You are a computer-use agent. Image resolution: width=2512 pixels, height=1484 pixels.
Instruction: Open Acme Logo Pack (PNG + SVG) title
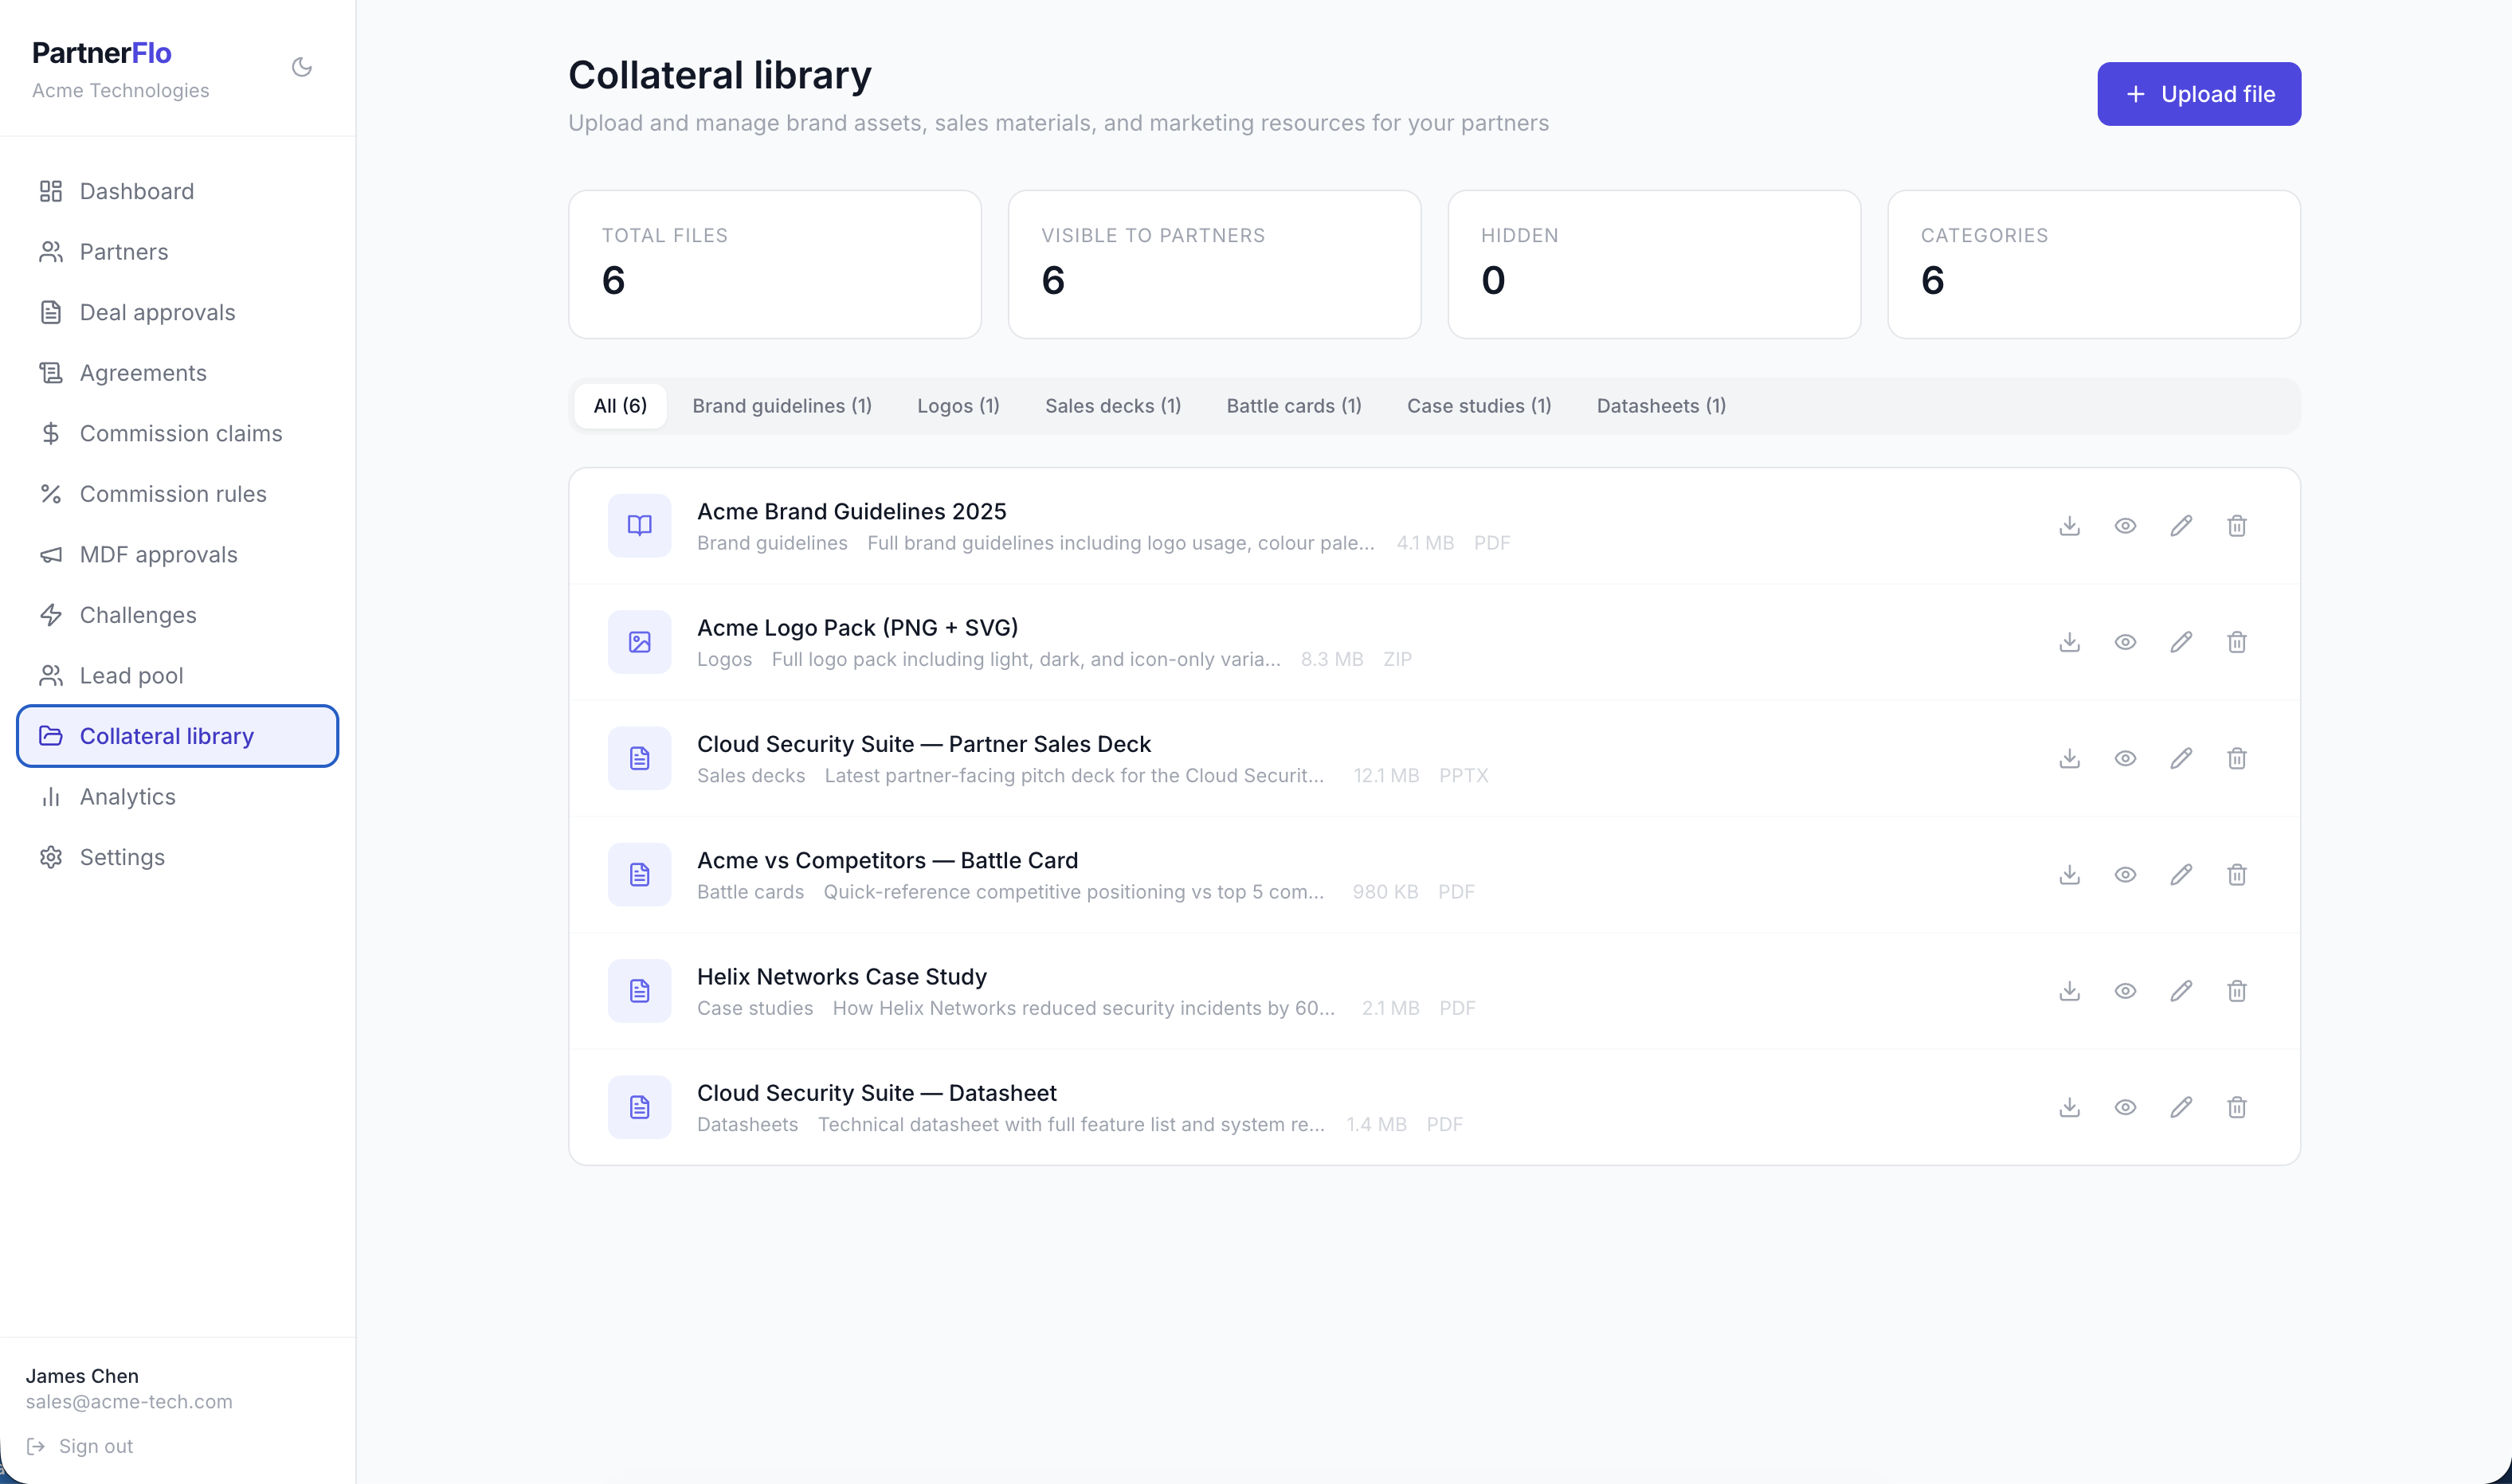click(857, 627)
